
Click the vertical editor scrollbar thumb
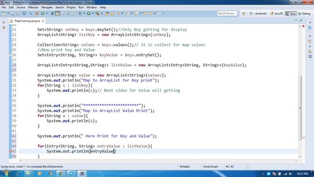click(x=300, y=108)
